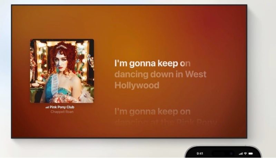Click "on" ending the highlighted lyric line

click(185, 63)
